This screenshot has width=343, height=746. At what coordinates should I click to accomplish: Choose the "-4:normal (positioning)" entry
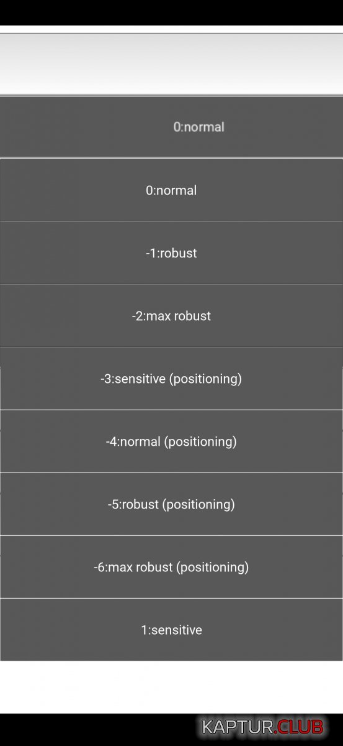171,441
